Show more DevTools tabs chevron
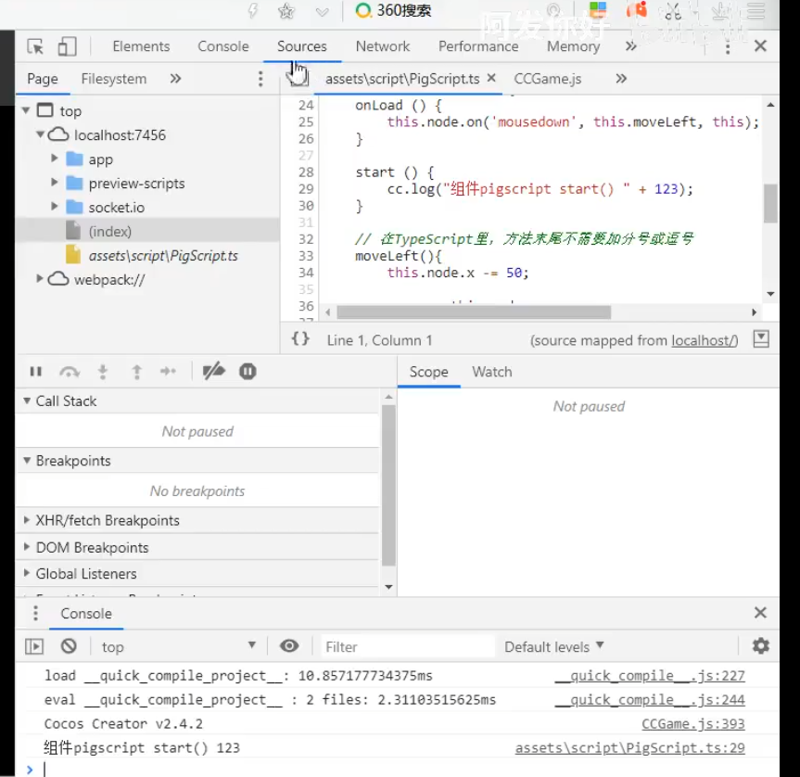The width and height of the screenshot is (800, 777). 631,46
